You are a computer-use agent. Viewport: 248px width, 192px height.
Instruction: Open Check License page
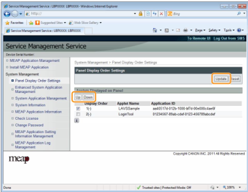click(26, 118)
